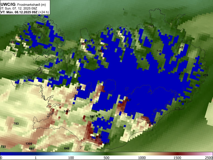The width and height of the screenshot is (213, 160).
Task: Click the 323 value on the map
Action: (x=29, y=78)
